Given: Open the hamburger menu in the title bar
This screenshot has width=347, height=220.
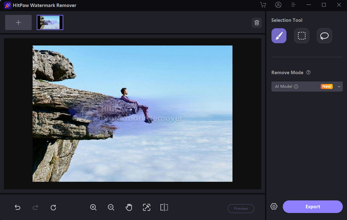Looking at the screenshot, I should click(293, 5).
